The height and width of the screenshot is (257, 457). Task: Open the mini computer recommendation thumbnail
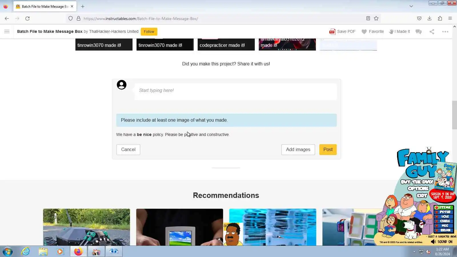tap(180, 227)
